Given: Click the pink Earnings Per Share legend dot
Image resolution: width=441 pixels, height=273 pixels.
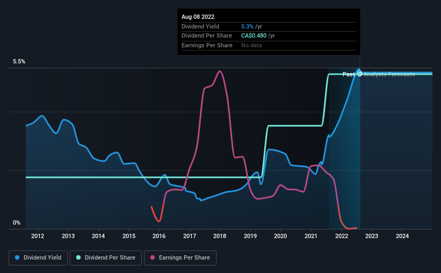Looking at the screenshot, I should coord(153,257).
